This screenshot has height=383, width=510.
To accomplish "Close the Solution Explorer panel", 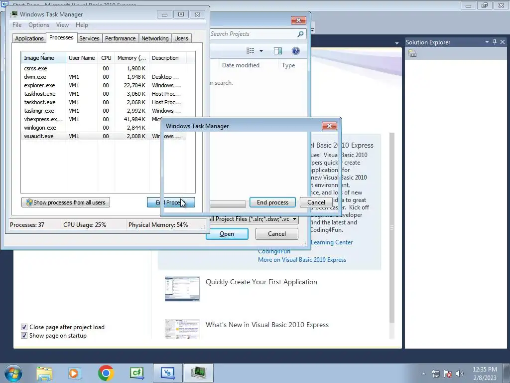I will [503, 42].
